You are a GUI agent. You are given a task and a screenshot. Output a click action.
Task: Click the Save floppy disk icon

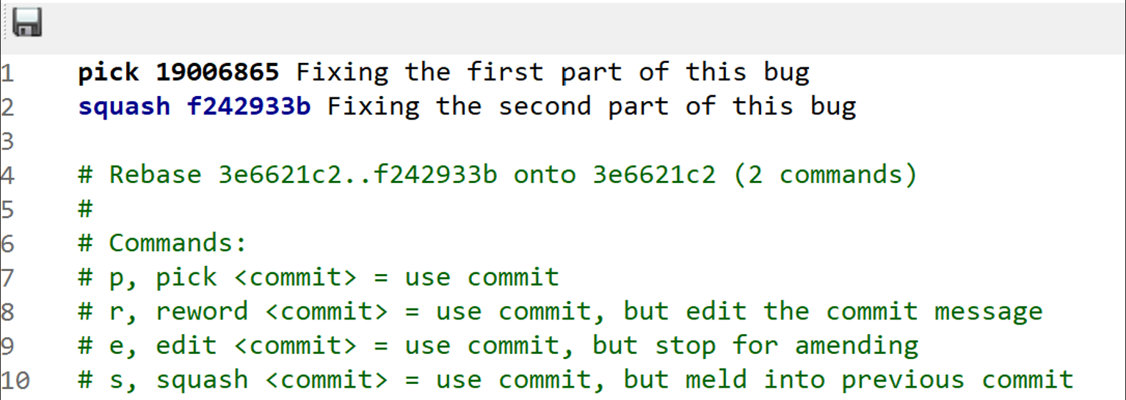pos(27,22)
